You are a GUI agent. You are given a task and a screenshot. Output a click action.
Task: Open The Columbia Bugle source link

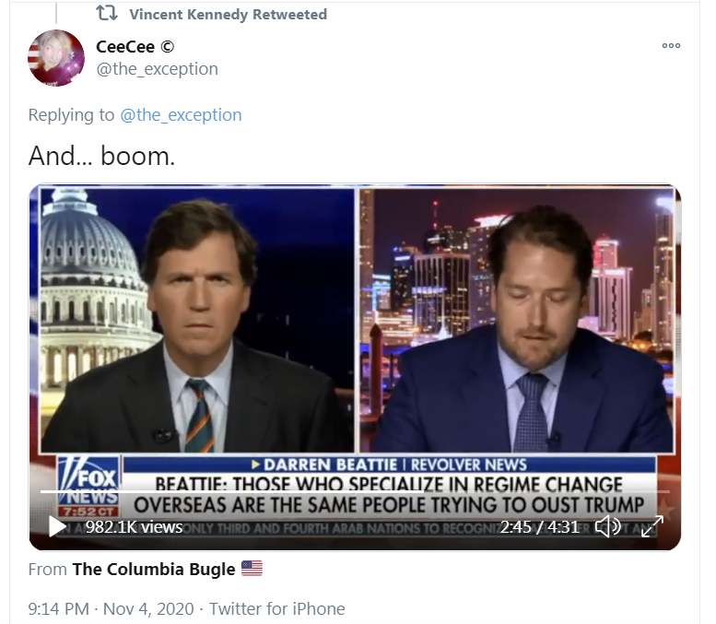153,570
